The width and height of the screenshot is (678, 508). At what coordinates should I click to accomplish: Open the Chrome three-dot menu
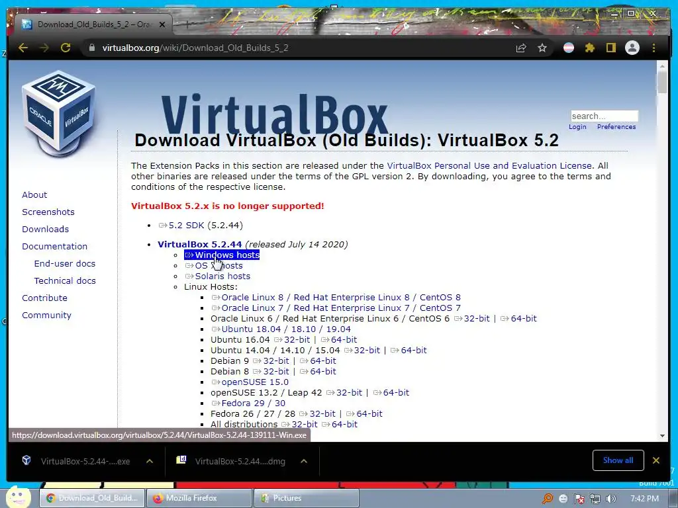654,48
